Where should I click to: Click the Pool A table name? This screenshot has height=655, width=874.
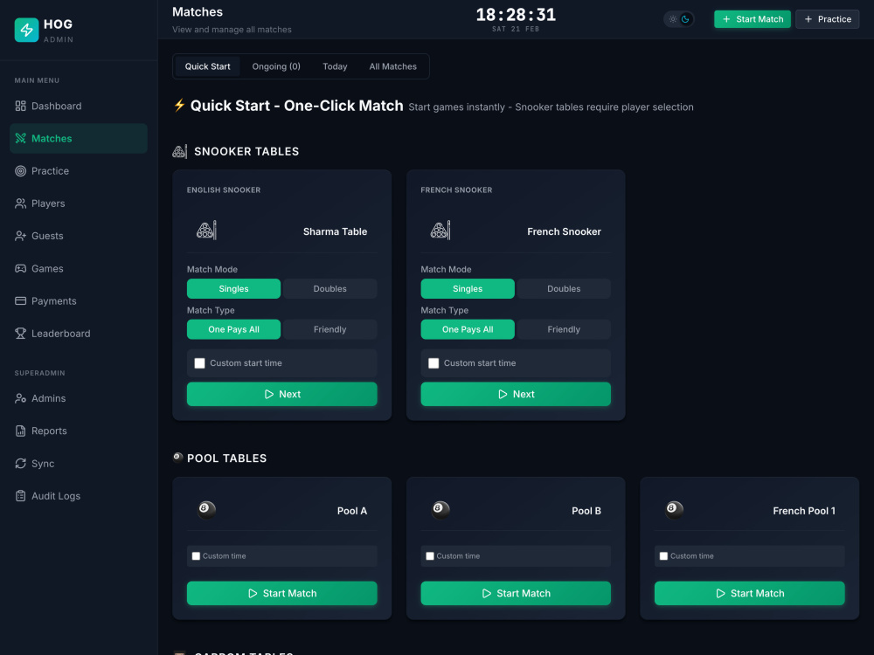pos(351,511)
